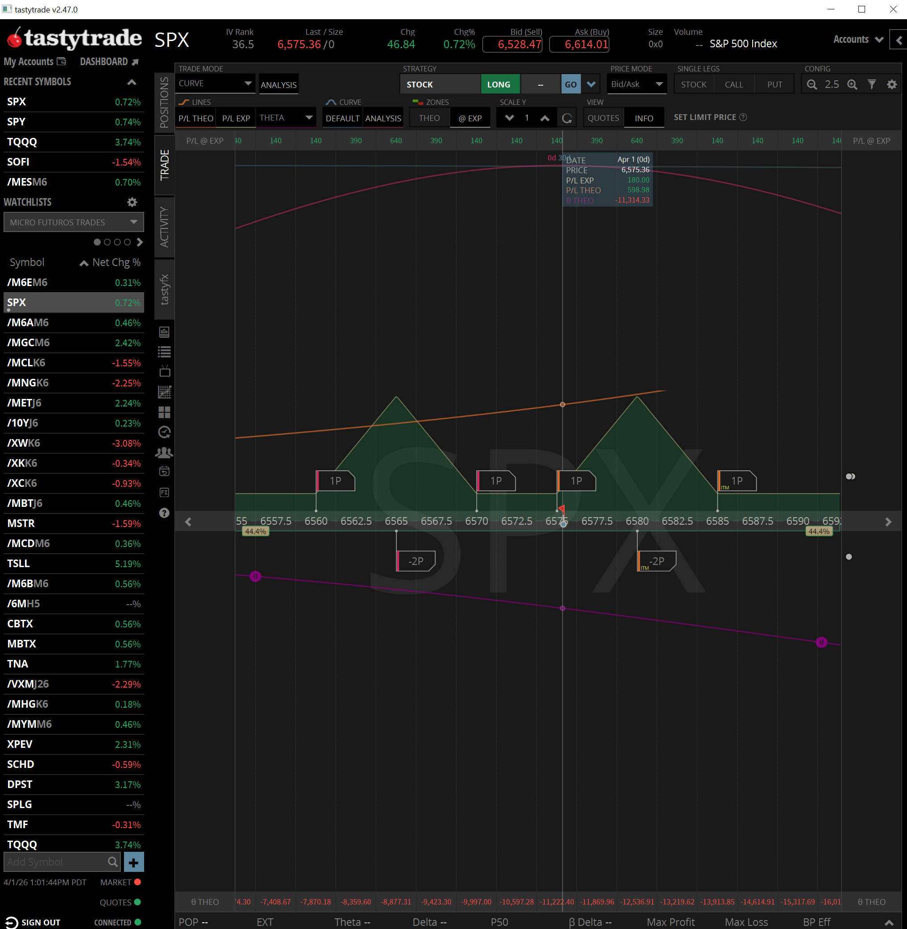Open the Bid/Ask price mode dropdown
This screenshot has height=929, width=907.
(x=637, y=84)
